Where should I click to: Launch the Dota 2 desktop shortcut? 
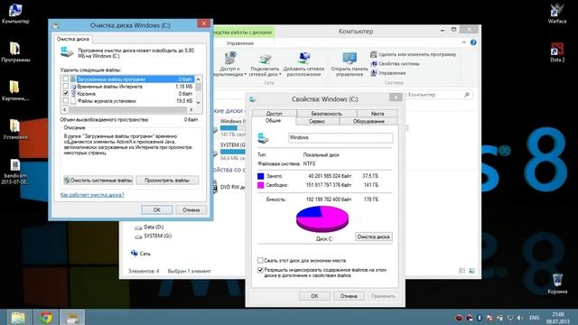(557, 52)
